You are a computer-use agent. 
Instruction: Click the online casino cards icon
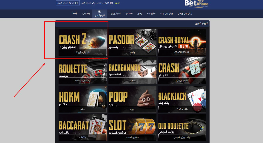pyautogui.click(x=100, y=11)
